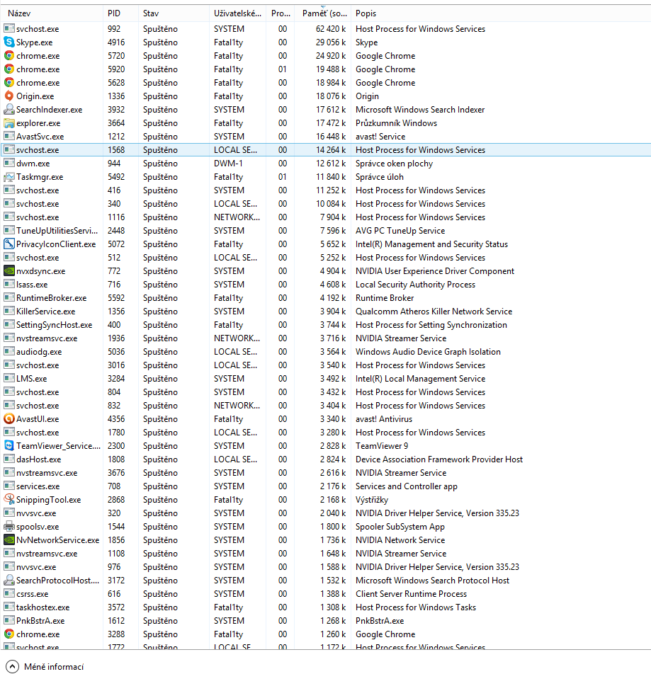Click description Device Association Framework Provider Host
Viewport: 651px width, 674px height.
click(439, 459)
